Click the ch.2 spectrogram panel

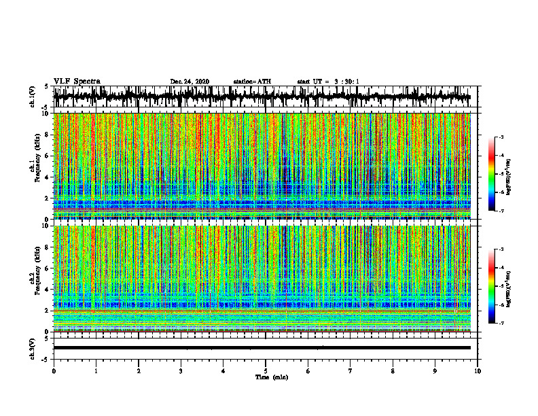click(262, 279)
